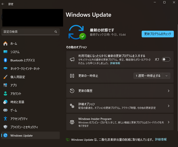The image size is (178, 147).
Task: Click the person icon for アカウント
Action: pyautogui.click(x=5, y=94)
